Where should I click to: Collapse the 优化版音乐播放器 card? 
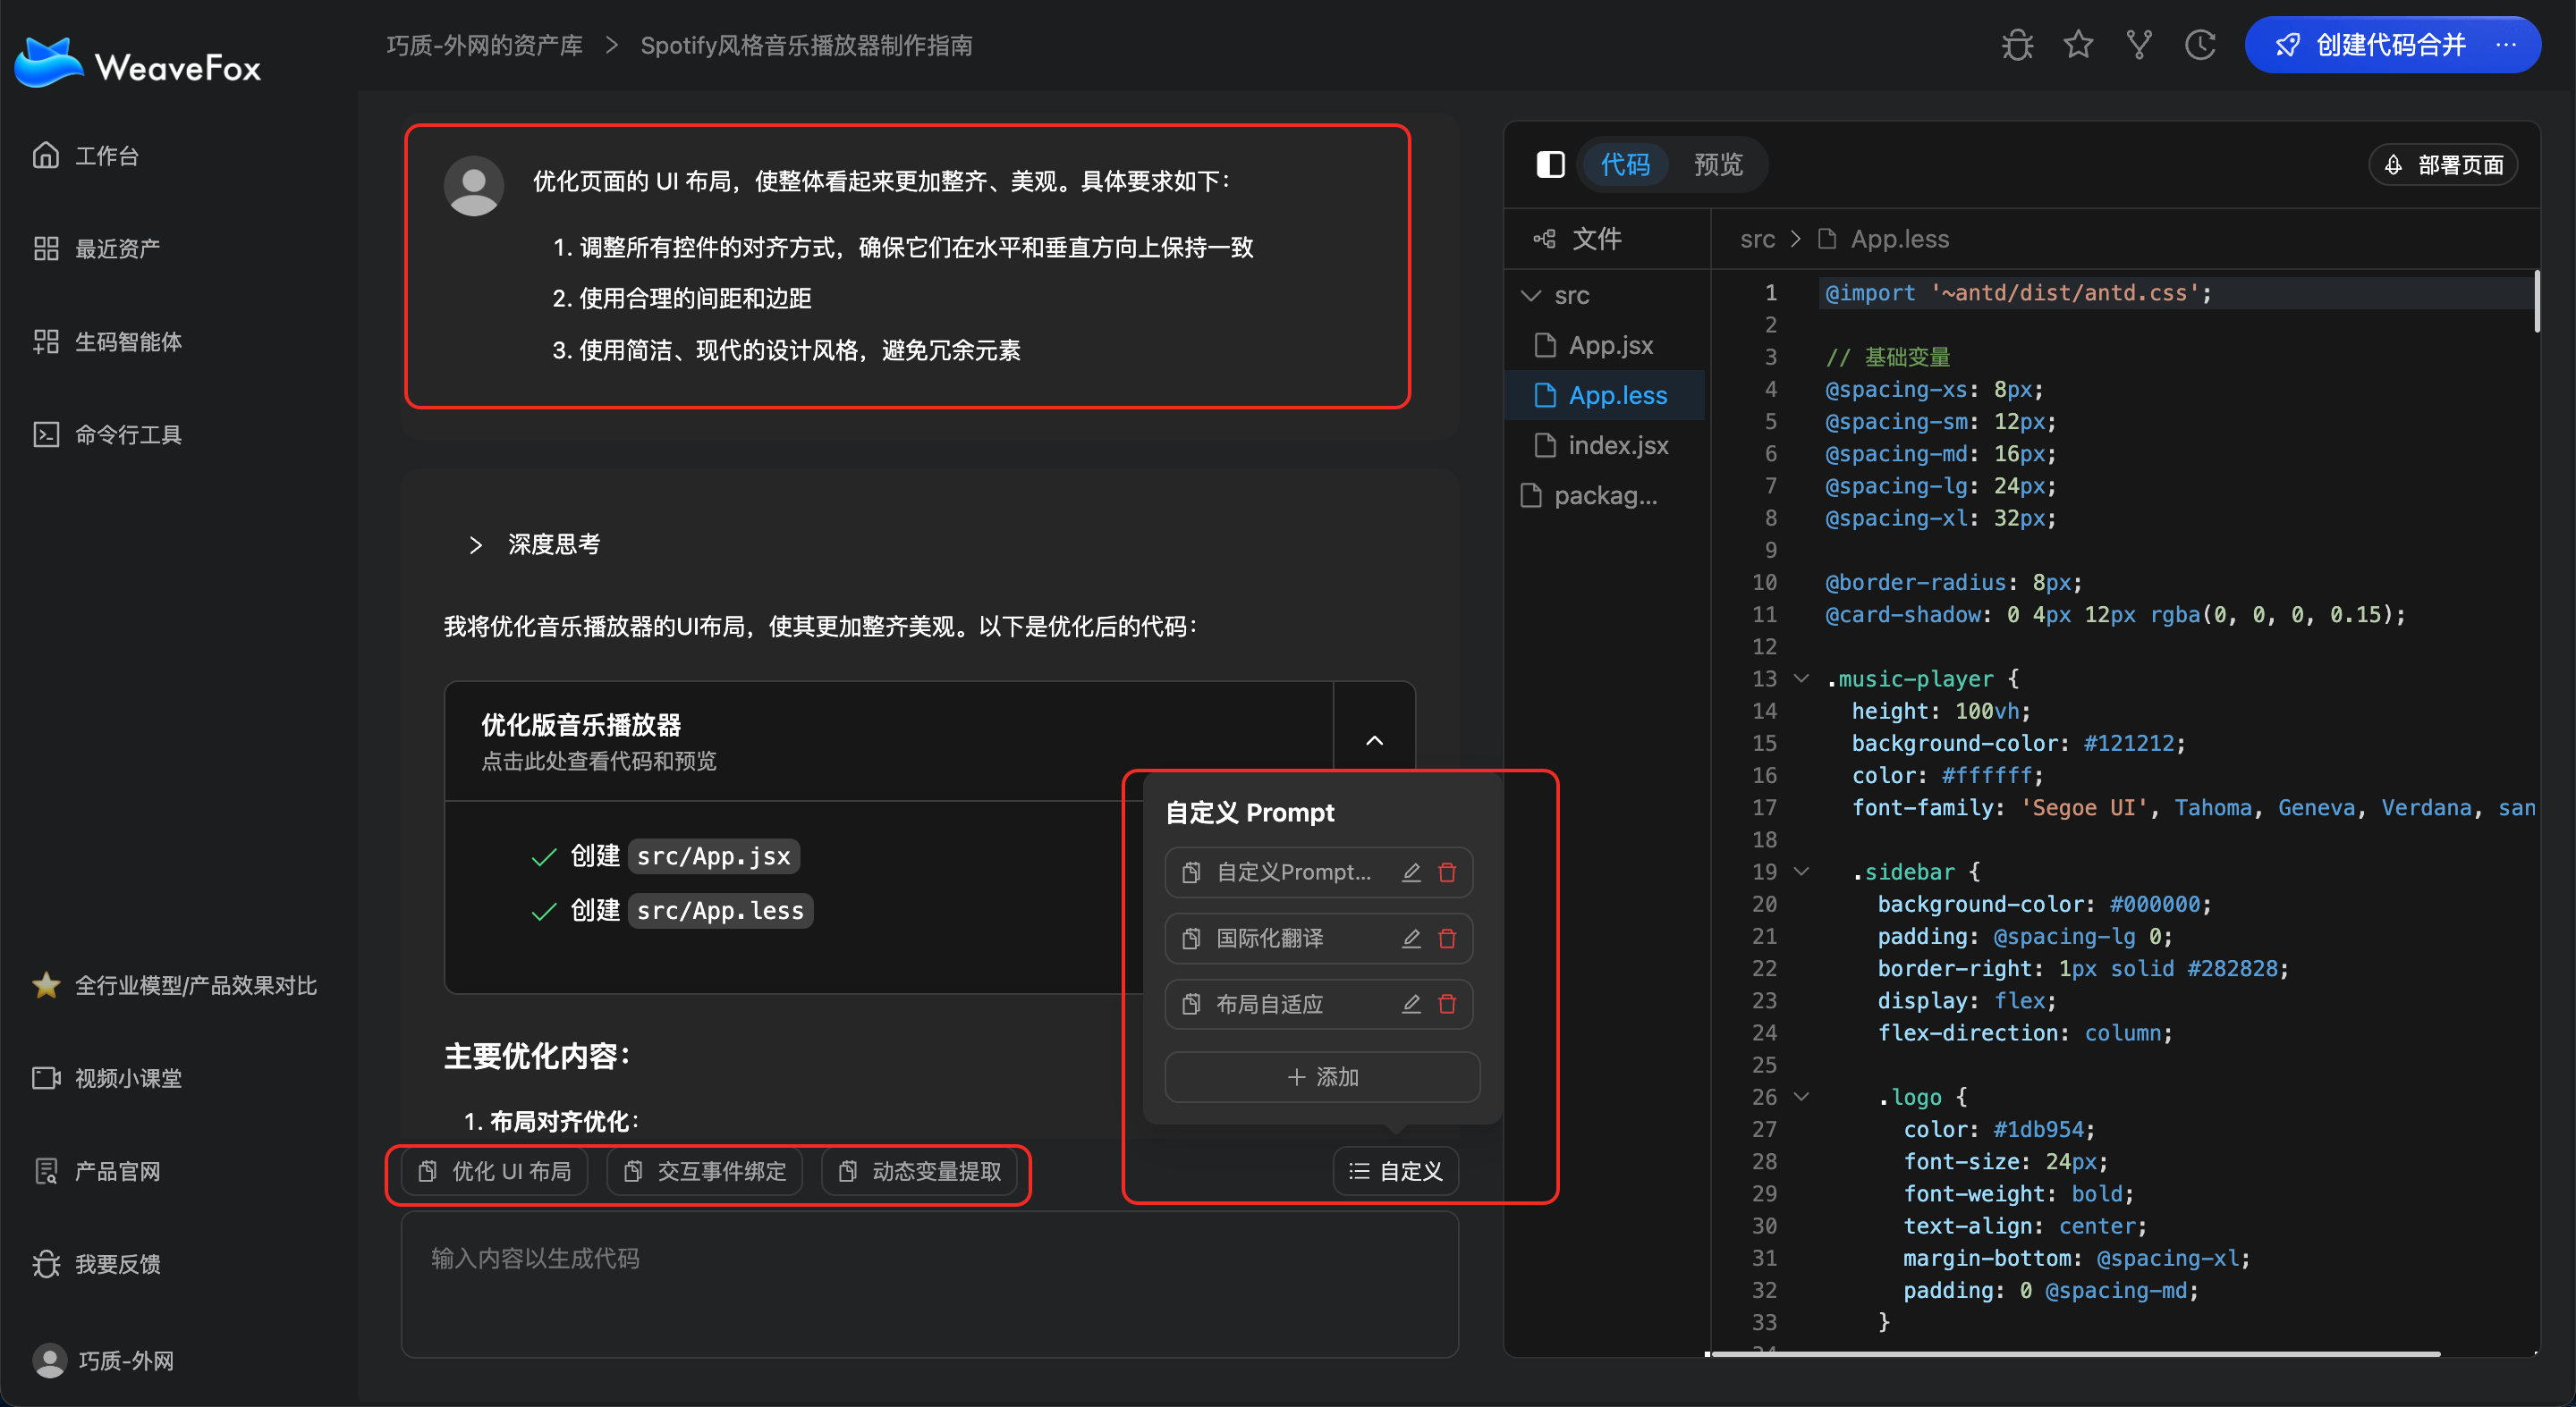coord(1374,740)
